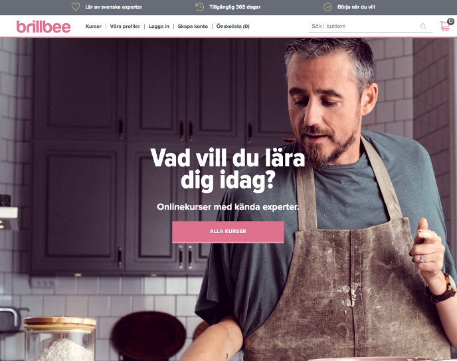Image resolution: width=457 pixels, height=361 pixels.
Task: Go to Logga in page
Action: (x=159, y=26)
